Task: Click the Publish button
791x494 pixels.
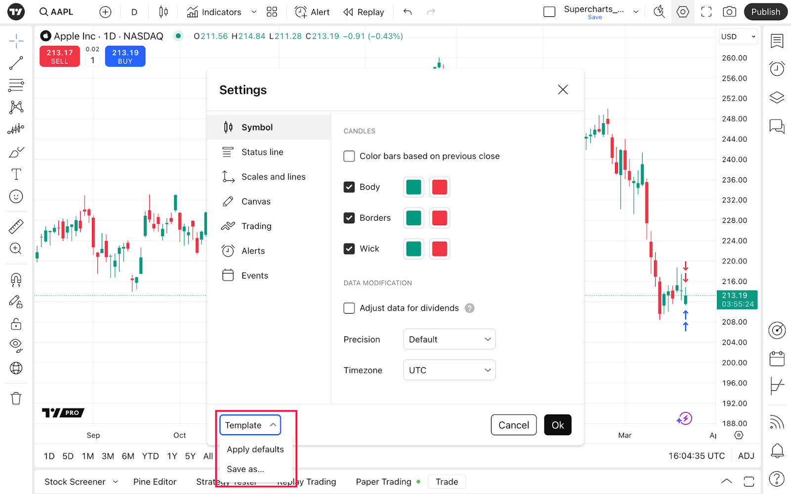Action: [x=765, y=12]
